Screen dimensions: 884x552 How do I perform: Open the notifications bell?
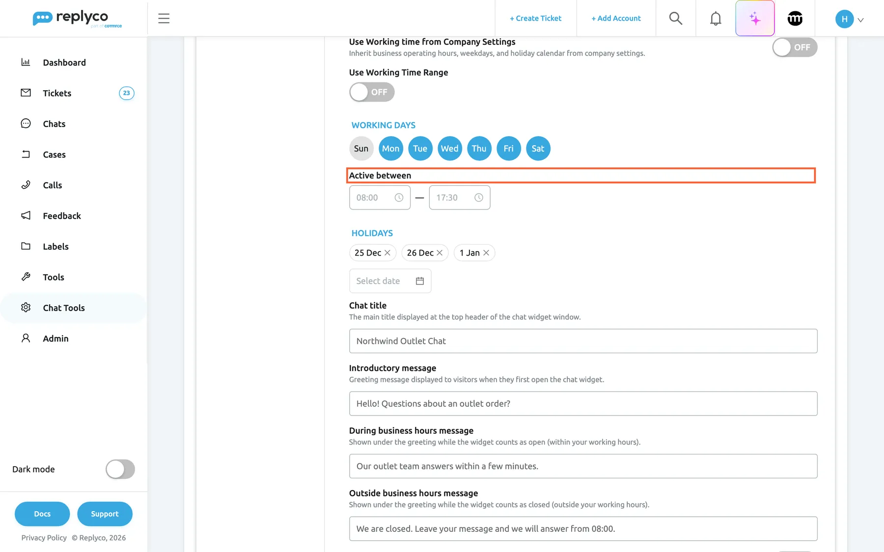(x=716, y=19)
